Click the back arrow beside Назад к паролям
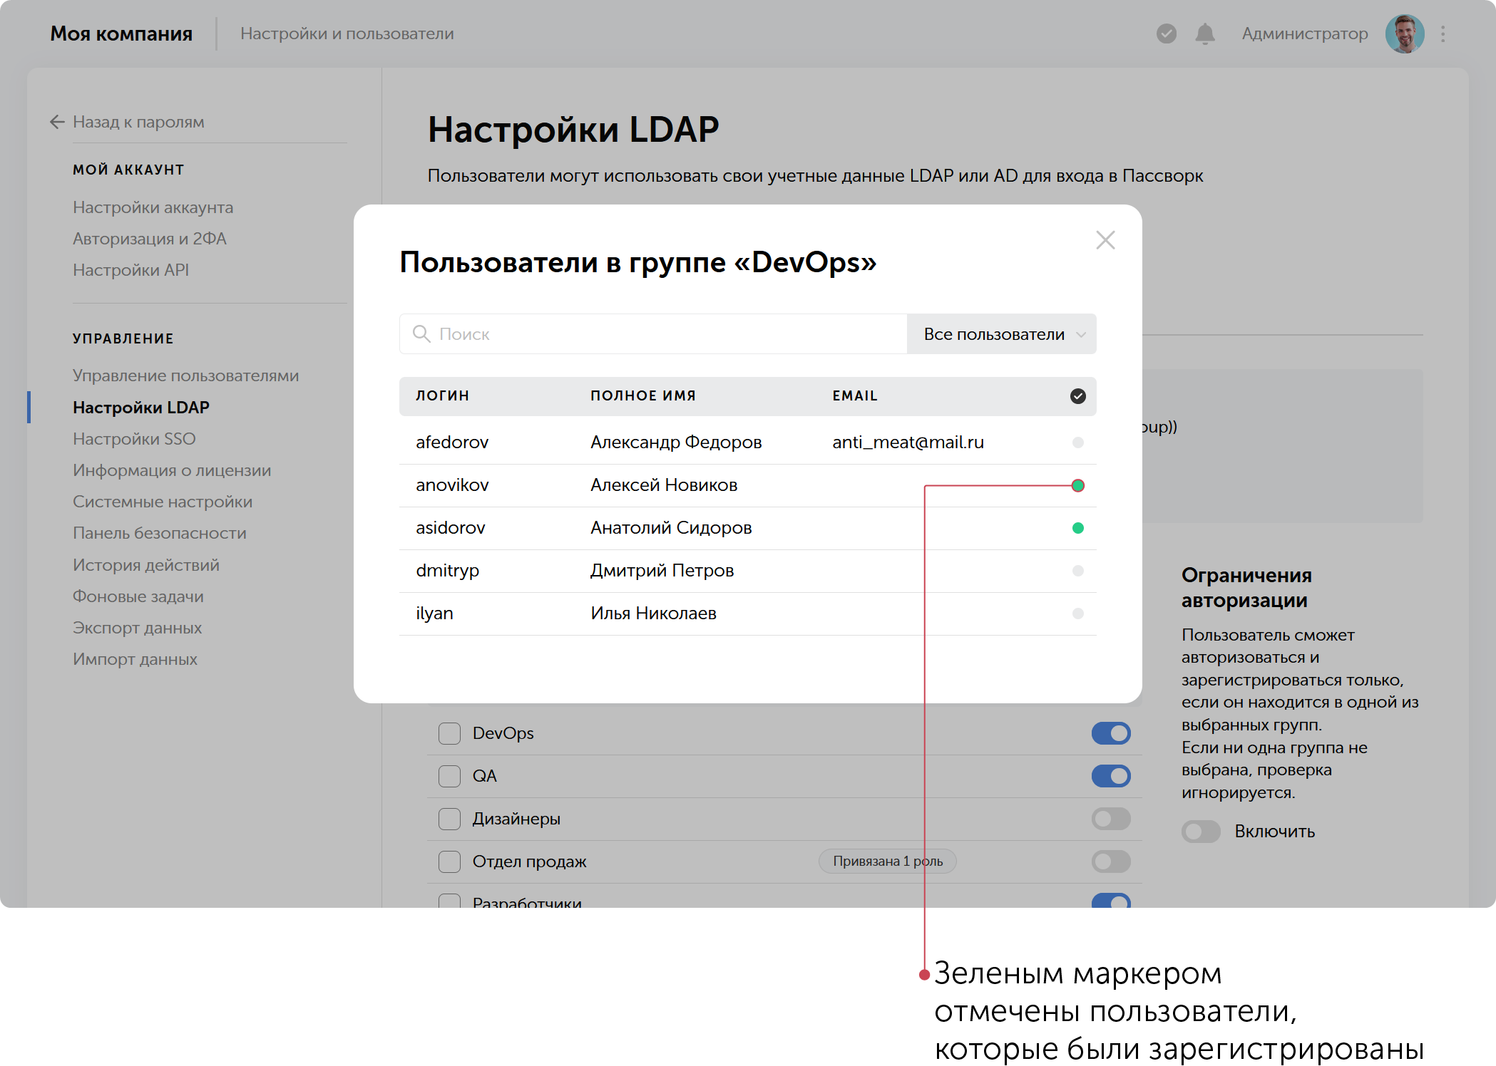 [57, 122]
